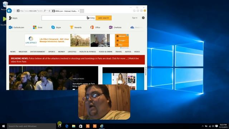Click the Life Effect logo in ad
Screen dimensions: 229x129
pos(31,40)
